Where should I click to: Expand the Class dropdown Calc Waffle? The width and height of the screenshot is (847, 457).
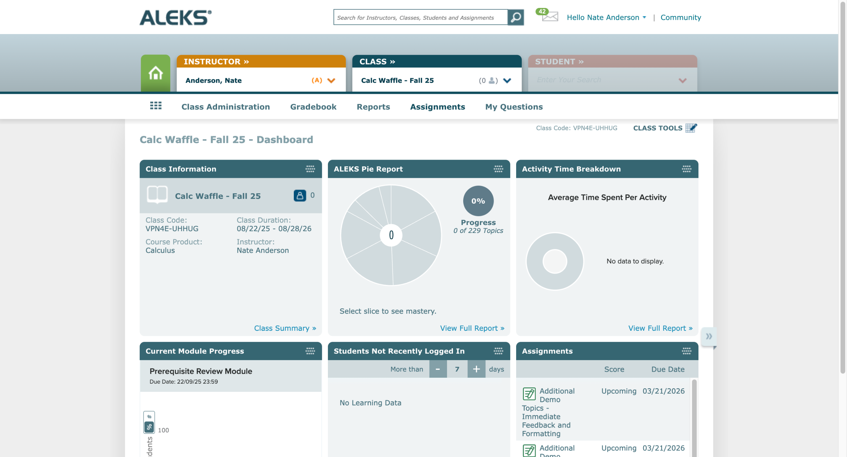[x=507, y=80]
